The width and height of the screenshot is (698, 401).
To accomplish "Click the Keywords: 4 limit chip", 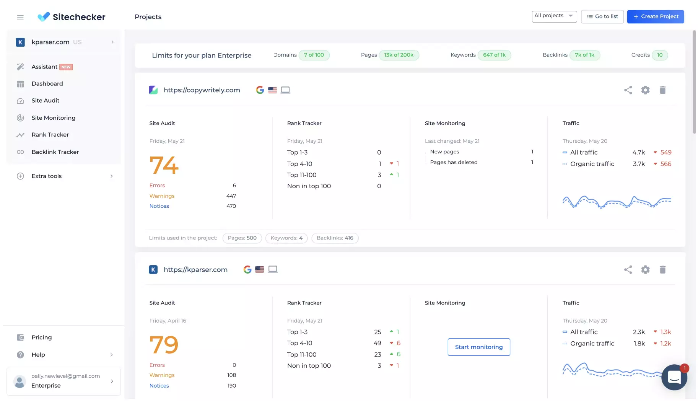I will [x=286, y=238].
